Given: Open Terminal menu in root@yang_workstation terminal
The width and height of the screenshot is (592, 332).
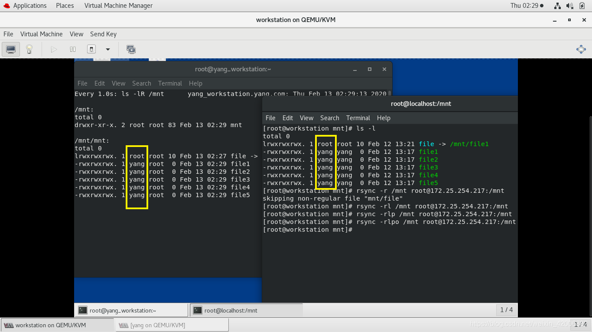Looking at the screenshot, I should 170,83.
